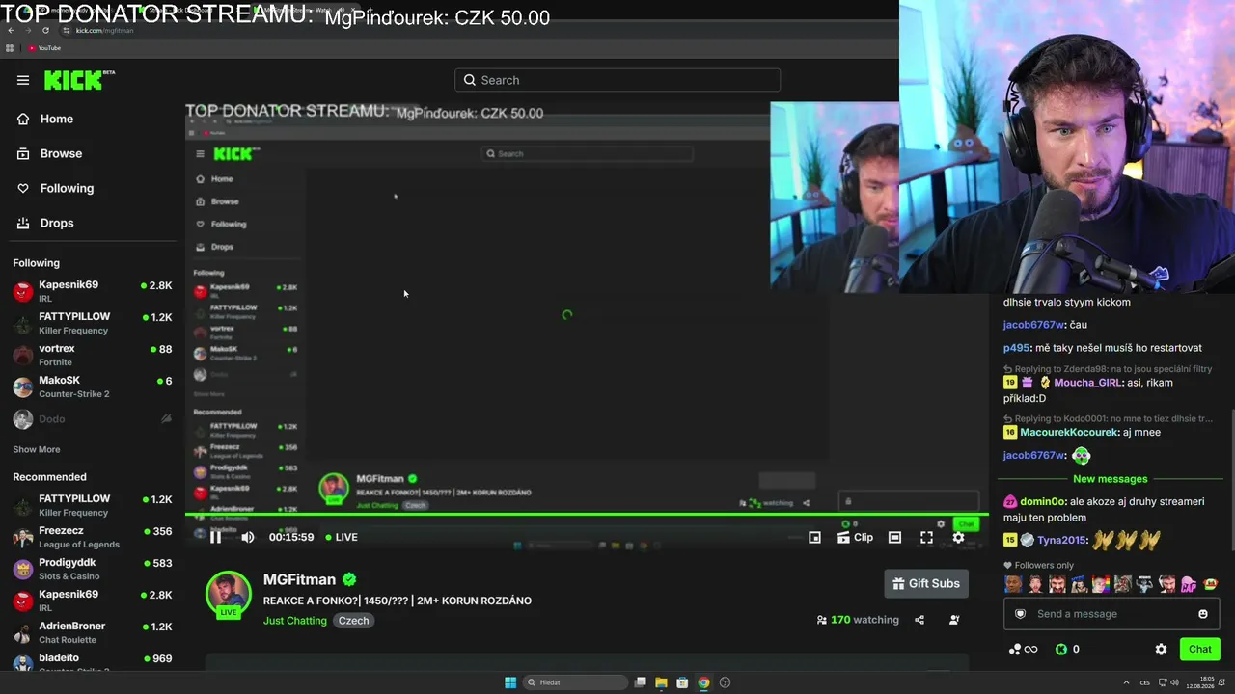
Task: Open the emoji picker in chat
Action: pos(1203,614)
